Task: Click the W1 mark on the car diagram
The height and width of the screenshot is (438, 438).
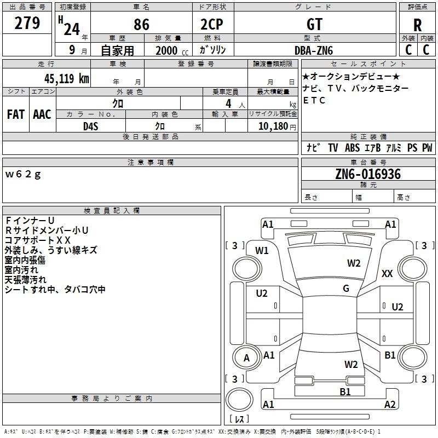Action: coord(262,251)
